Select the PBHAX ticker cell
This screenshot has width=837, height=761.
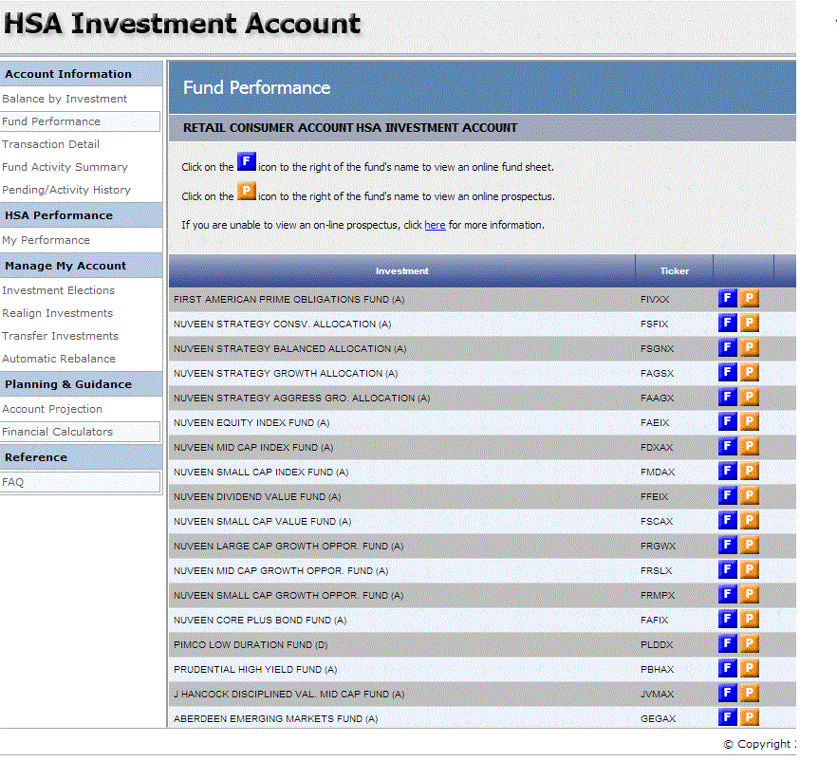pyautogui.click(x=657, y=670)
